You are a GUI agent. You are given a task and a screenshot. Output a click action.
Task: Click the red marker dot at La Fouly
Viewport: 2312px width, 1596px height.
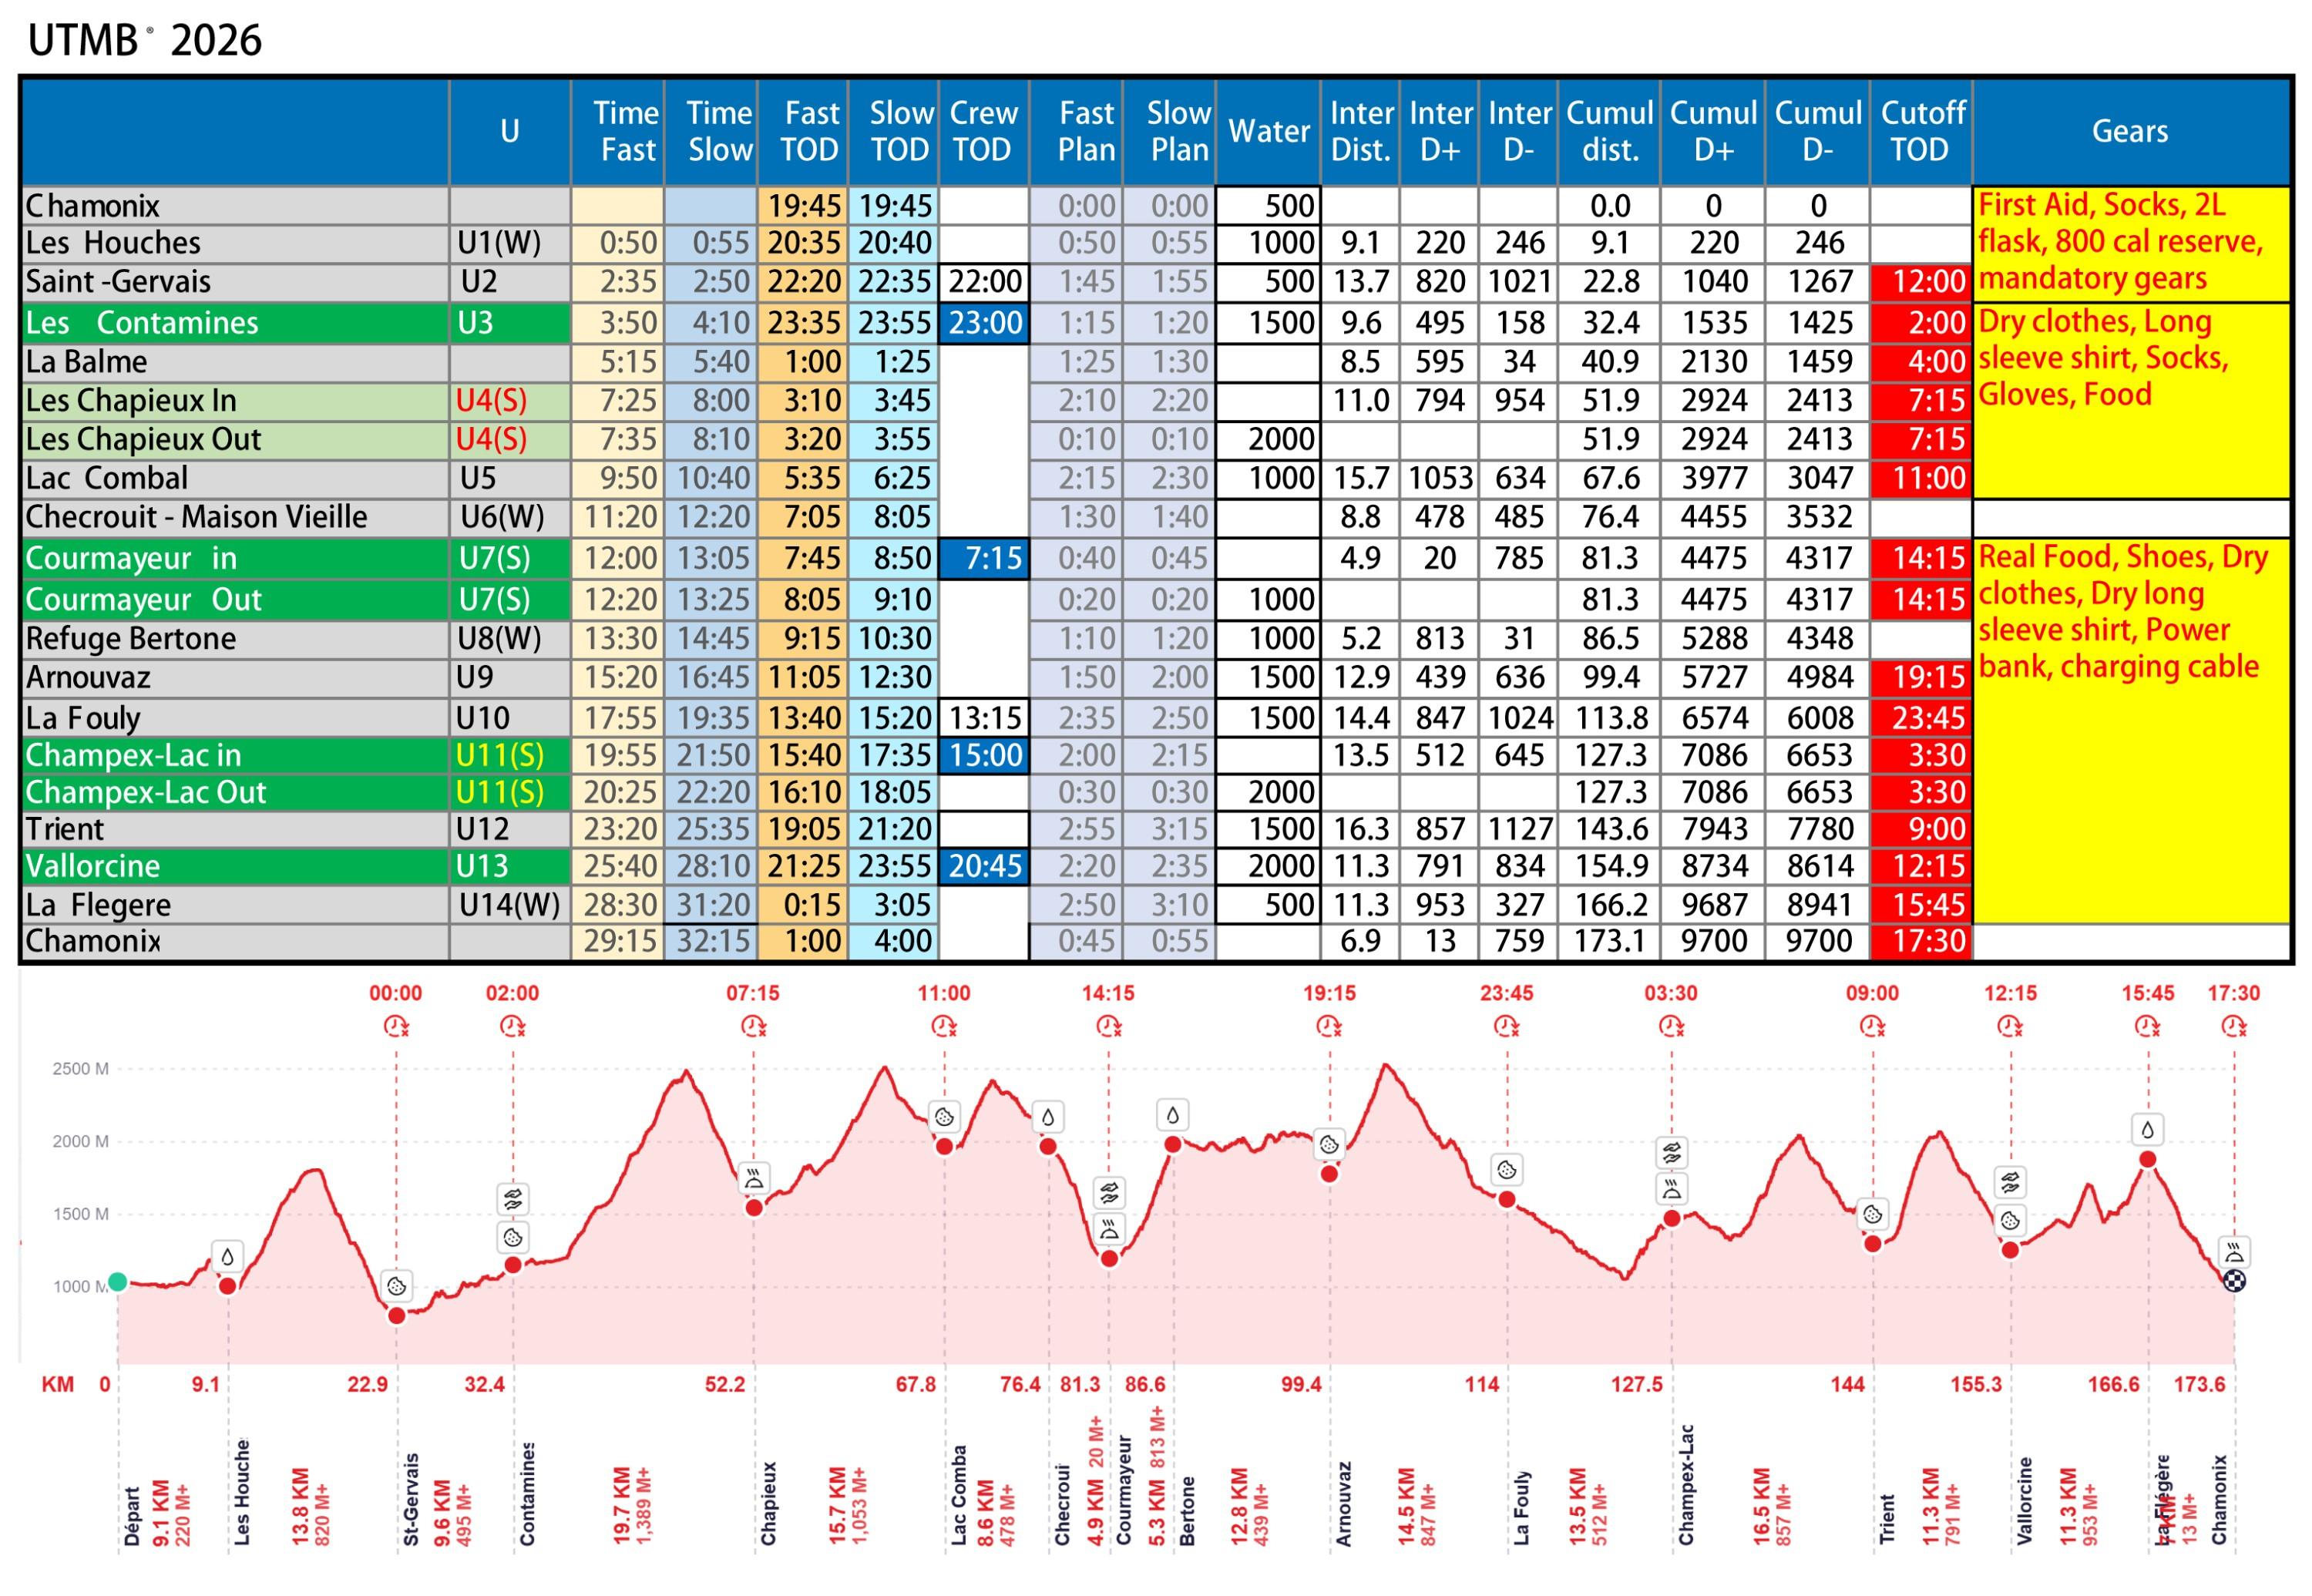[x=1506, y=1199]
